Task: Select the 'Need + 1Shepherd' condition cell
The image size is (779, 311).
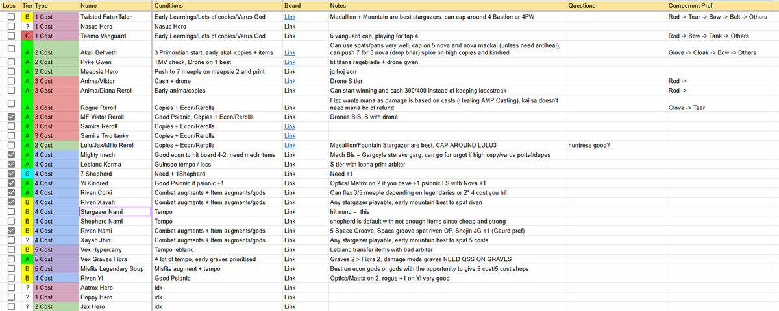Action: 217,174
